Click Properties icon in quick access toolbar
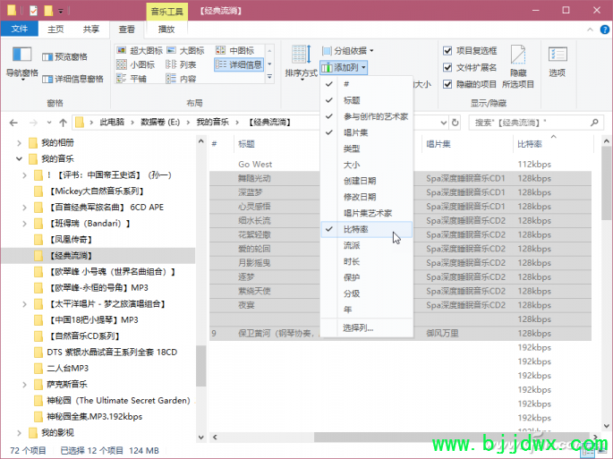The image size is (613, 459). click(x=33, y=10)
